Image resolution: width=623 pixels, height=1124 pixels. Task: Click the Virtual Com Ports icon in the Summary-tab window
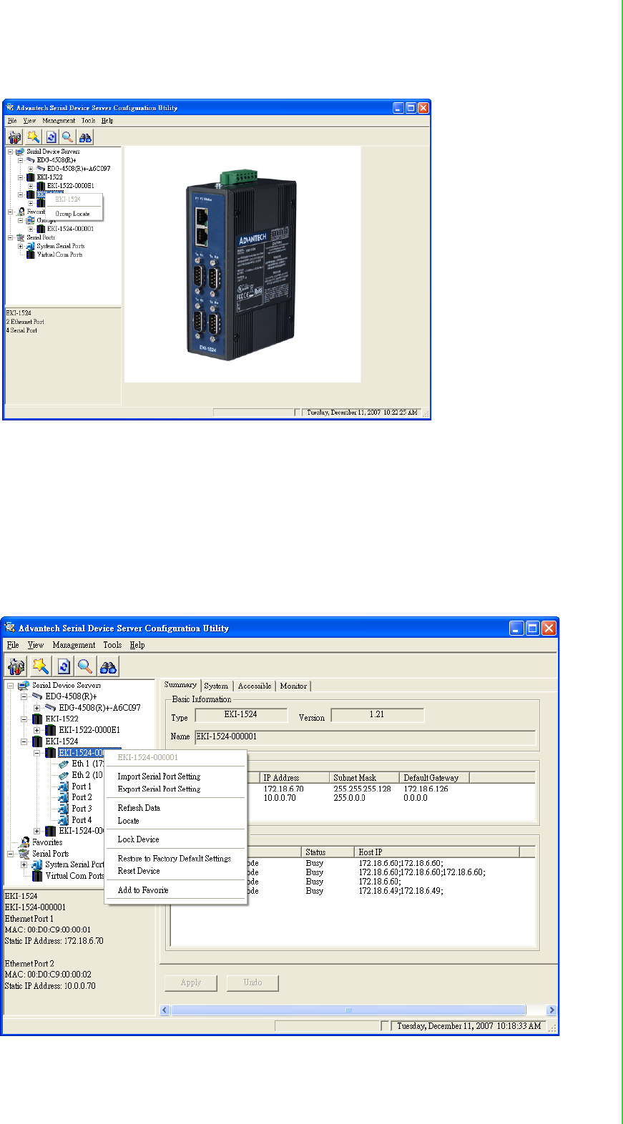[x=37, y=876]
